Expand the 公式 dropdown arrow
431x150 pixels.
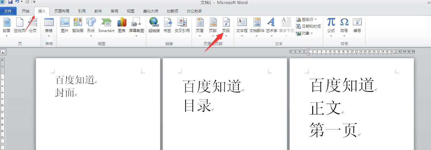pyautogui.click(x=331, y=36)
